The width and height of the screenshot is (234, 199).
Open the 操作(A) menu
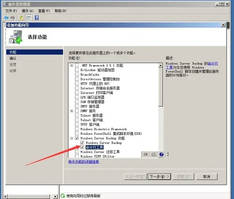(x=28, y=11)
